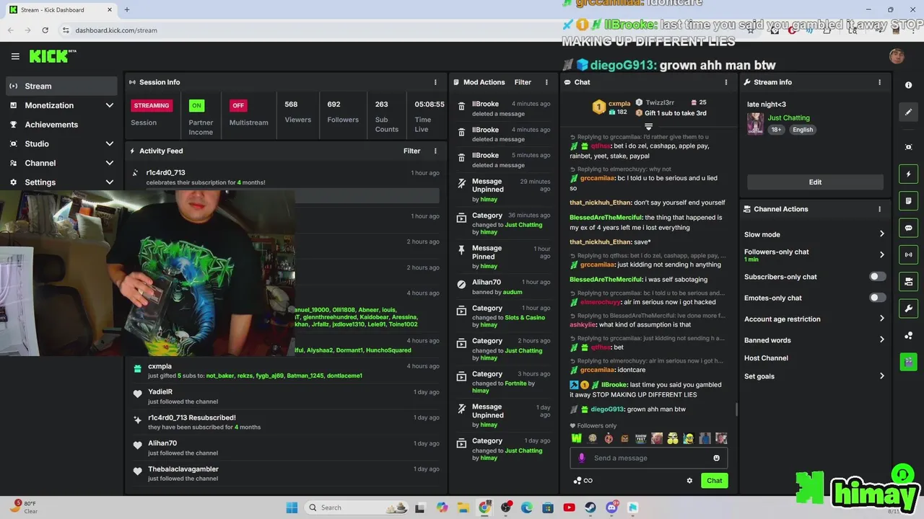924x519 pixels.
Task: Click the Send a message input field
Action: coord(648,458)
